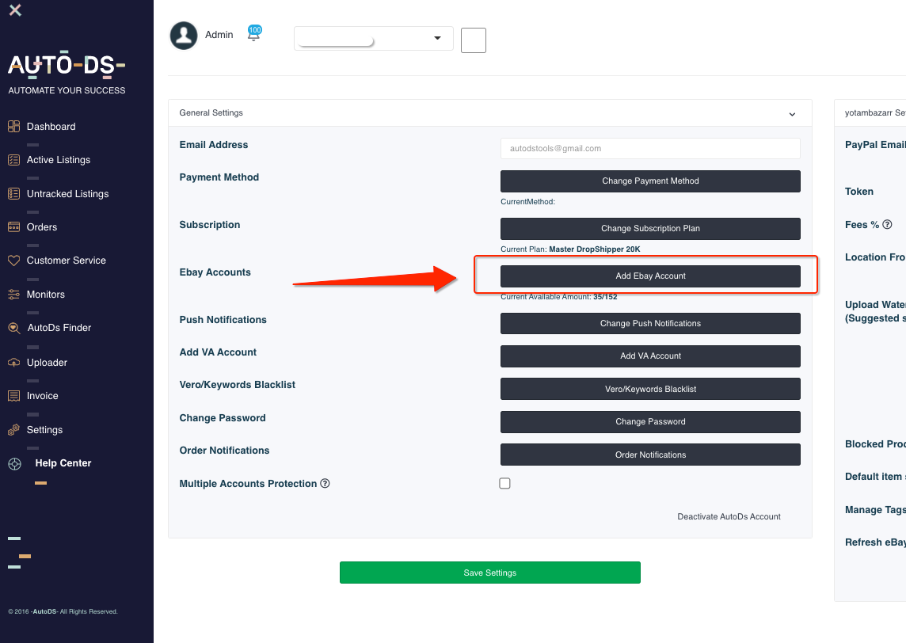Open AutoDs Finder menu item

point(59,328)
